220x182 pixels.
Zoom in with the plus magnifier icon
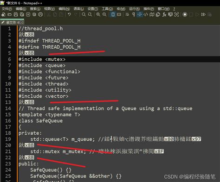pyautogui.click(x=98, y=14)
